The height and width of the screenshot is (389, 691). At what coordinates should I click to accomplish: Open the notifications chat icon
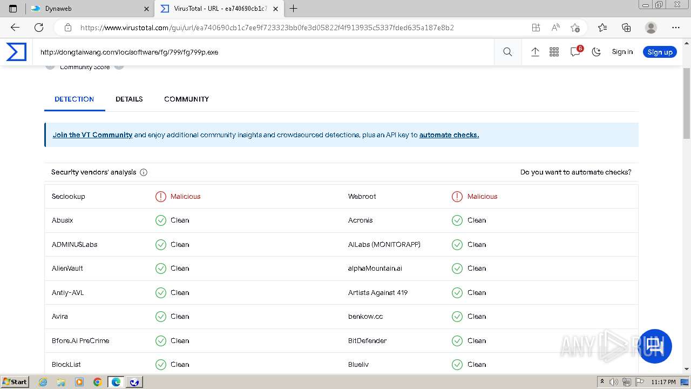click(575, 51)
